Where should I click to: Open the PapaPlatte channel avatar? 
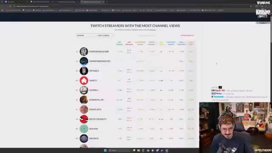tap(84, 110)
